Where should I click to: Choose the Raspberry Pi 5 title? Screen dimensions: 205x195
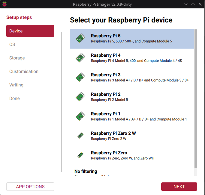click(x=106, y=36)
